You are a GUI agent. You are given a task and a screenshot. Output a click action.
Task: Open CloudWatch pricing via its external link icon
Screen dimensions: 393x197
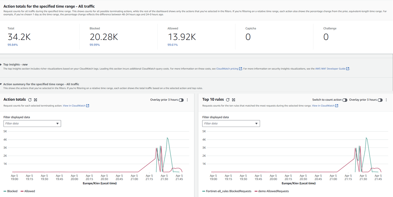click(240, 68)
